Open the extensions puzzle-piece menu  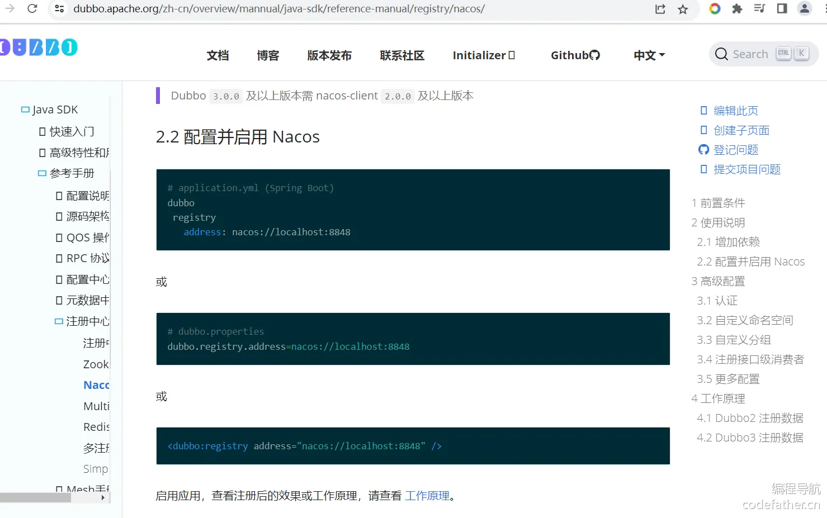[x=737, y=8]
